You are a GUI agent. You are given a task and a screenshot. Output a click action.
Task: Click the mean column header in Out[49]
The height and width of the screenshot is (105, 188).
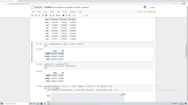tap(55, 73)
